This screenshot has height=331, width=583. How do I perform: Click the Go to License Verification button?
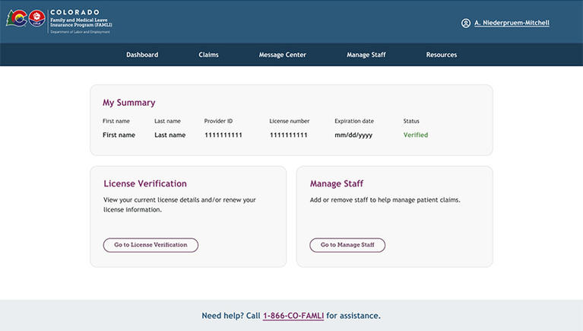point(151,245)
